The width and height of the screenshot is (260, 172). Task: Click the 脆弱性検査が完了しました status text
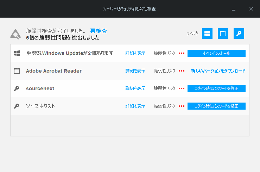(56, 31)
